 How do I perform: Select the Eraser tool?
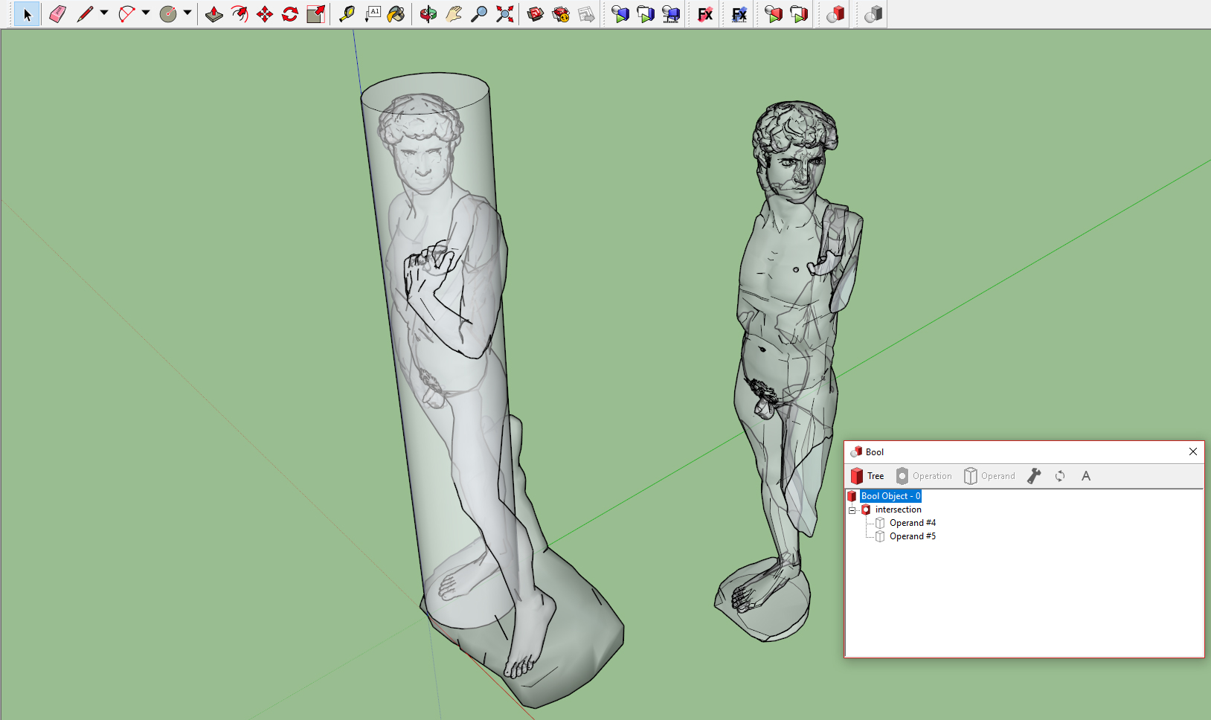click(57, 14)
